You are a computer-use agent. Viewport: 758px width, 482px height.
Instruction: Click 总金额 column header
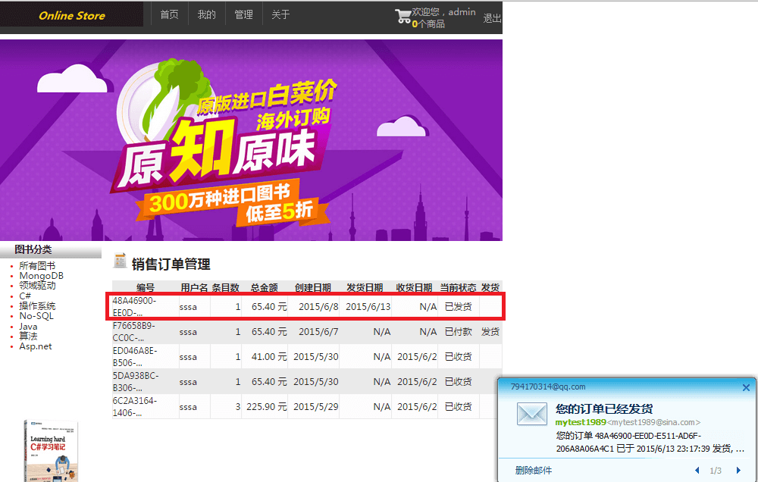click(264, 288)
